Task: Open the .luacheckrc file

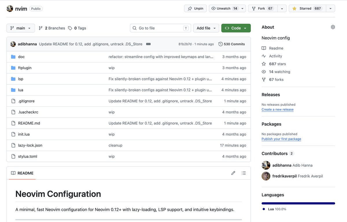Action: coord(28,112)
